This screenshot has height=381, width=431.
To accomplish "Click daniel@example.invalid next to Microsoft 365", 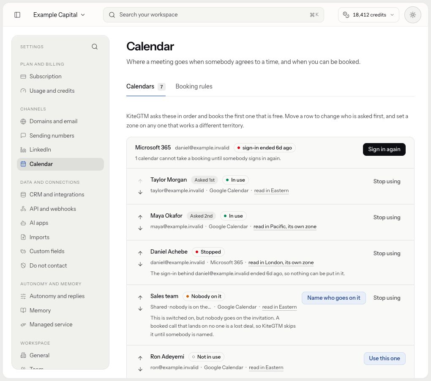I will [x=202, y=148].
